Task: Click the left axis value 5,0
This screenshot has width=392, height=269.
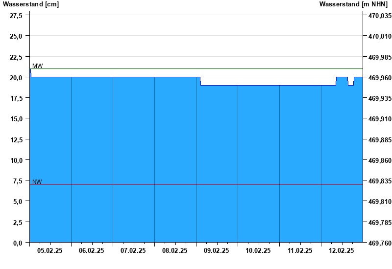Action: 18,202
